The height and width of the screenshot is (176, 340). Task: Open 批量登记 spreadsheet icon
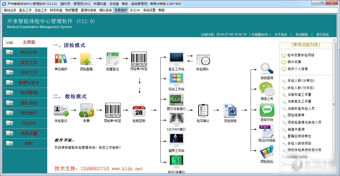(x=112, y=59)
